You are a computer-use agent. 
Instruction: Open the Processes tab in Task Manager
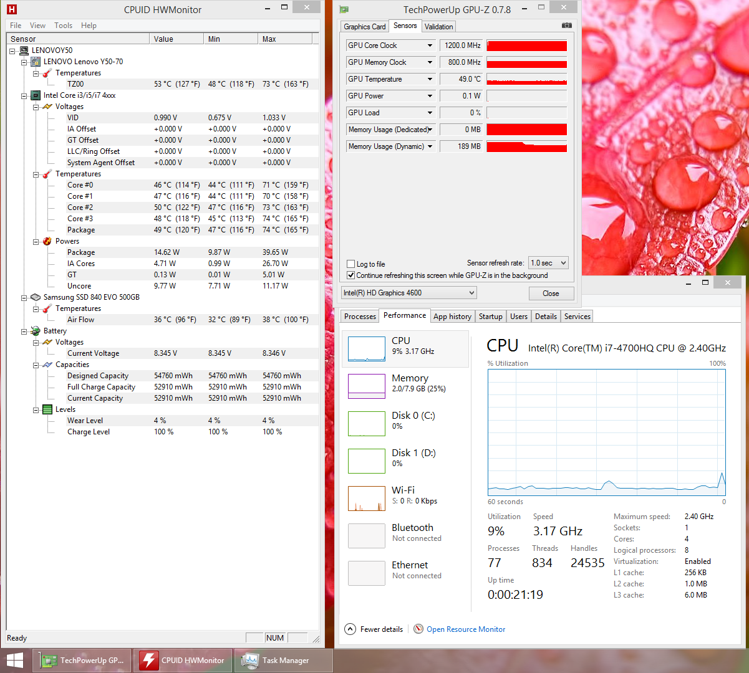360,317
